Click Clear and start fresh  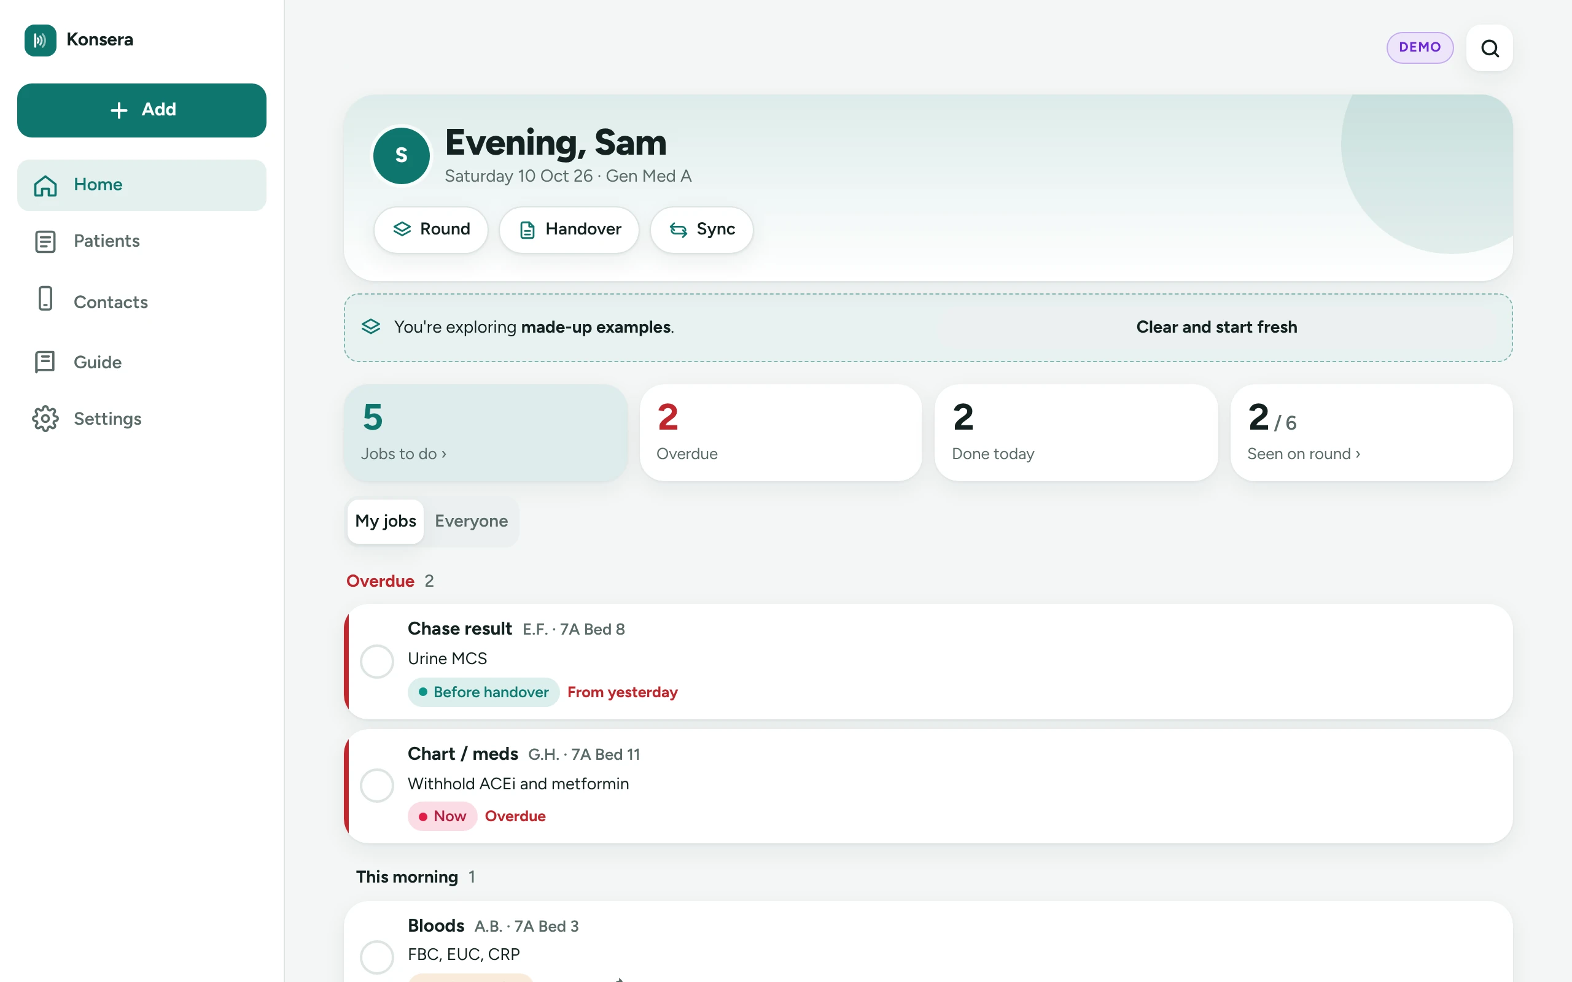coord(1216,327)
